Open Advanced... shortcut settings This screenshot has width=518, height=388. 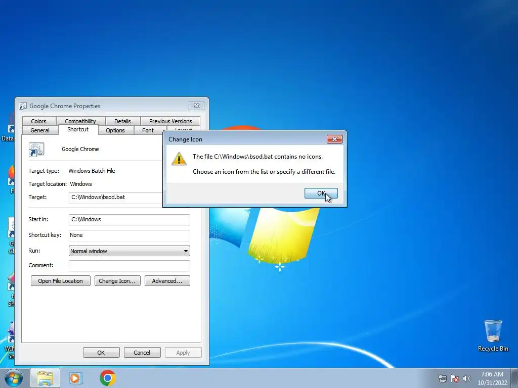(167, 281)
